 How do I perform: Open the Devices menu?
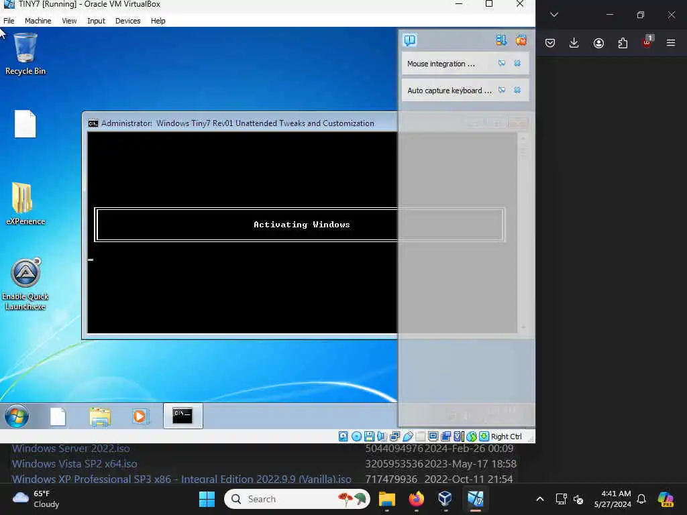click(x=127, y=21)
